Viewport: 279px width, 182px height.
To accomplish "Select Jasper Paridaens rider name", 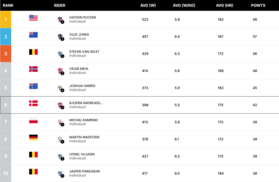I will pos(84,171).
